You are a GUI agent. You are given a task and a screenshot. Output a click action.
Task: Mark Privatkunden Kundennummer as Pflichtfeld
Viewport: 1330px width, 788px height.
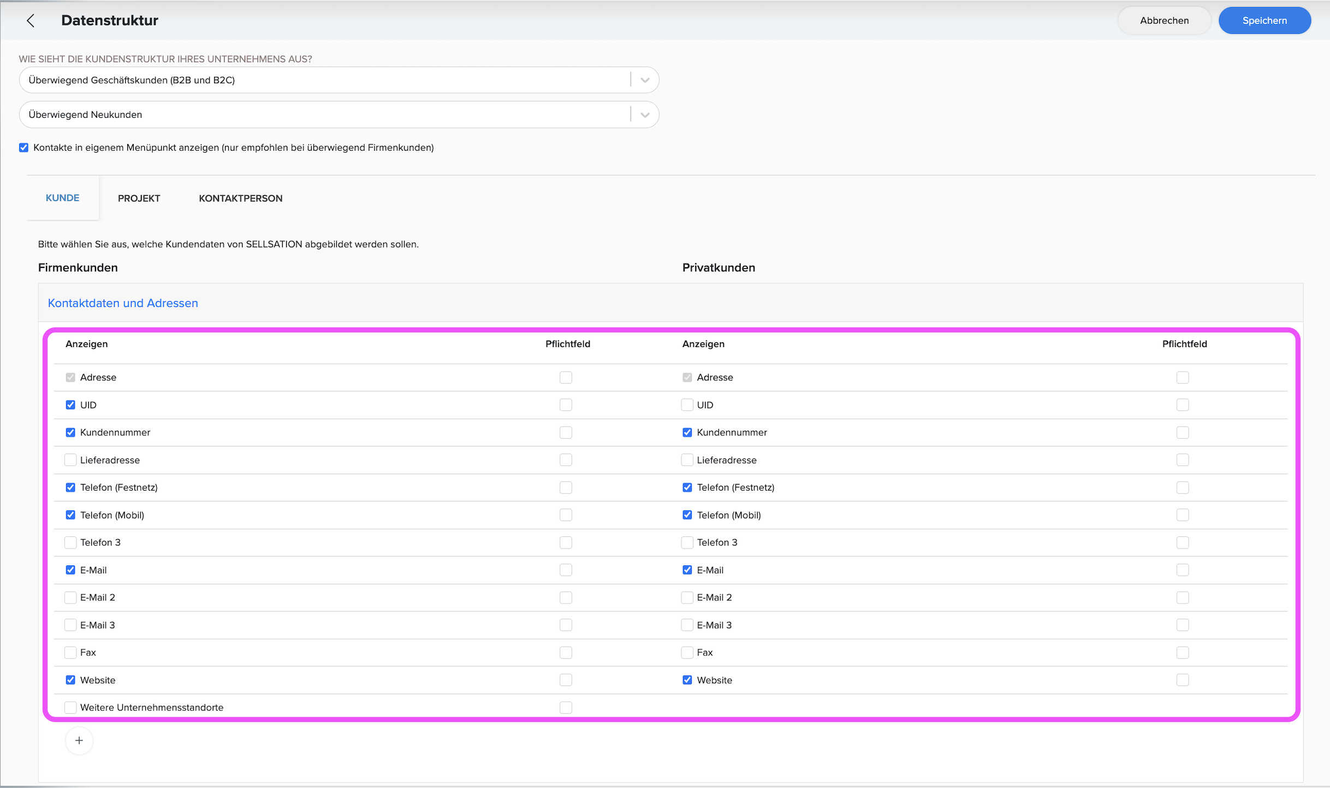[x=1183, y=433]
